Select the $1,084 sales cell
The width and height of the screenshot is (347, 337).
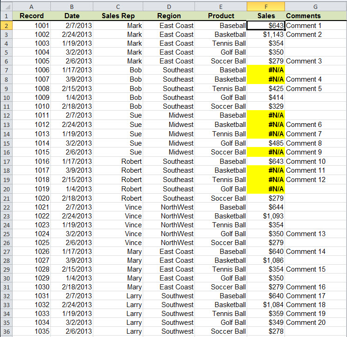266,305
